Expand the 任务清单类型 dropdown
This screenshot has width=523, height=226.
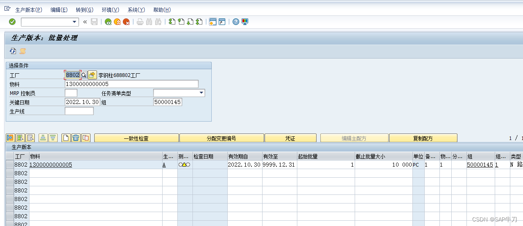(x=201, y=93)
